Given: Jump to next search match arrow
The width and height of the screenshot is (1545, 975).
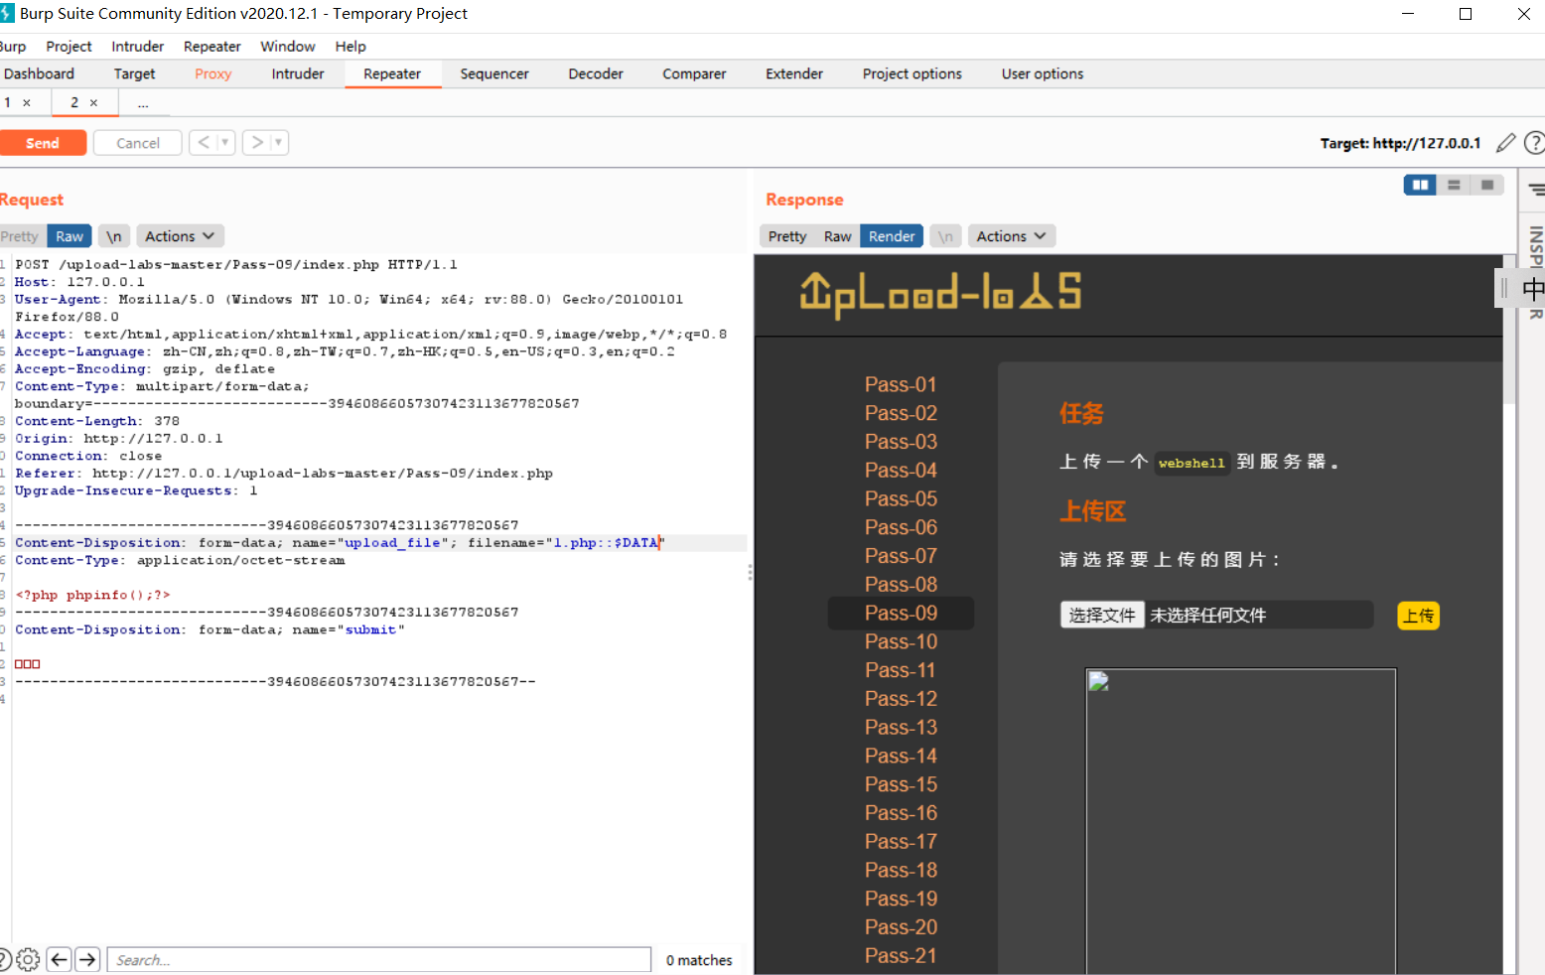Looking at the screenshot, I should click(87, 959).
